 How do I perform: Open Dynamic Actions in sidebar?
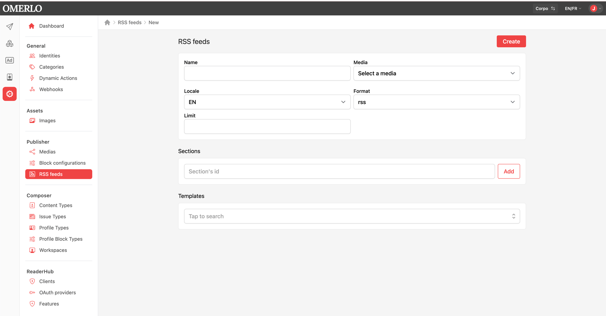pyautogui.click(x=58, y=78)
